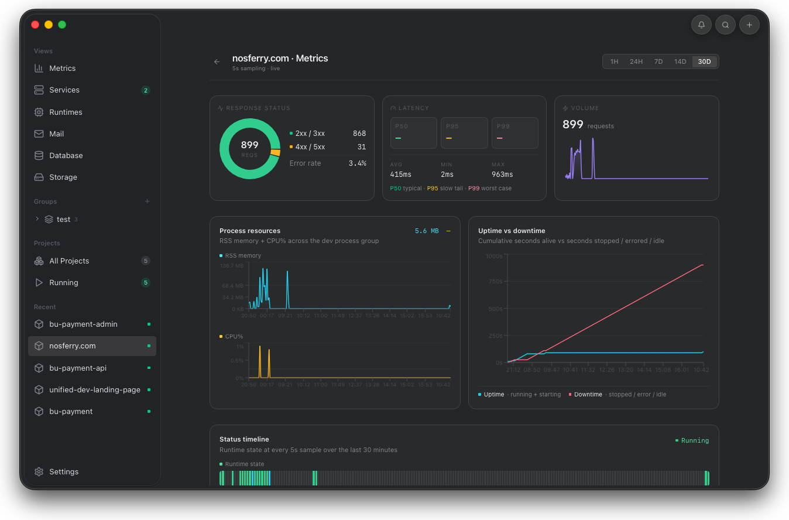Click the MAX 963ms latency value
Screen dimensions: 789x520
coord(502,175)
